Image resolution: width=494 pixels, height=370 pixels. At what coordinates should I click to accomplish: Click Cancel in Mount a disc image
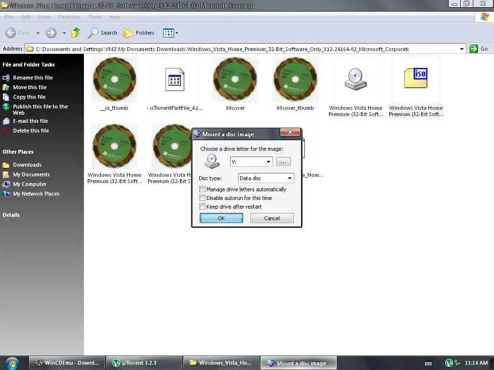coord(272,218)
